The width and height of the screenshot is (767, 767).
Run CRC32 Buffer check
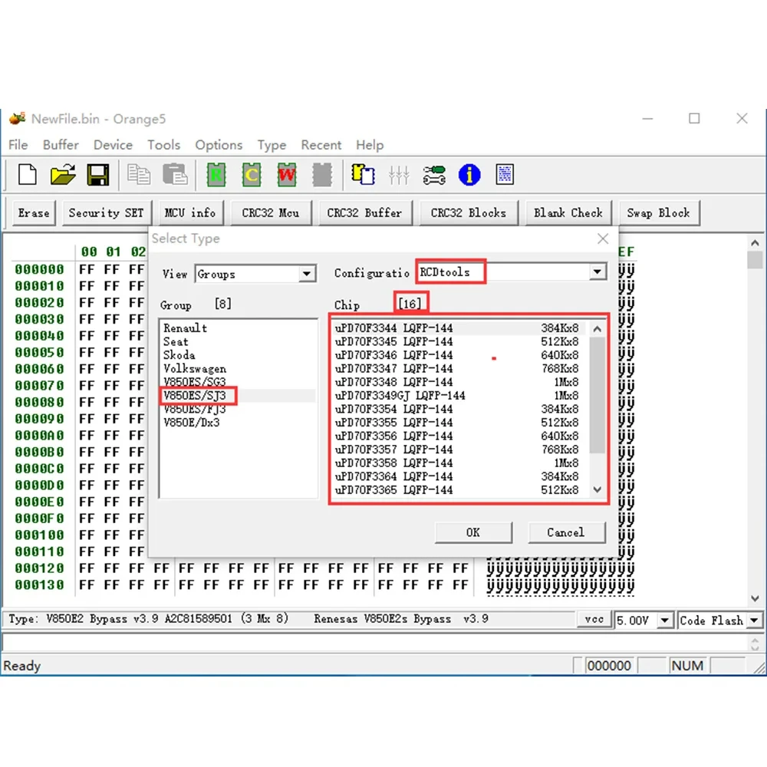tap(365, 212)
